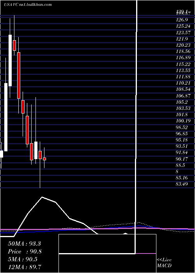The image size is (195, 273).
Task: Click the '12MA : 89.7' readout
Action: tap(25, 267)
